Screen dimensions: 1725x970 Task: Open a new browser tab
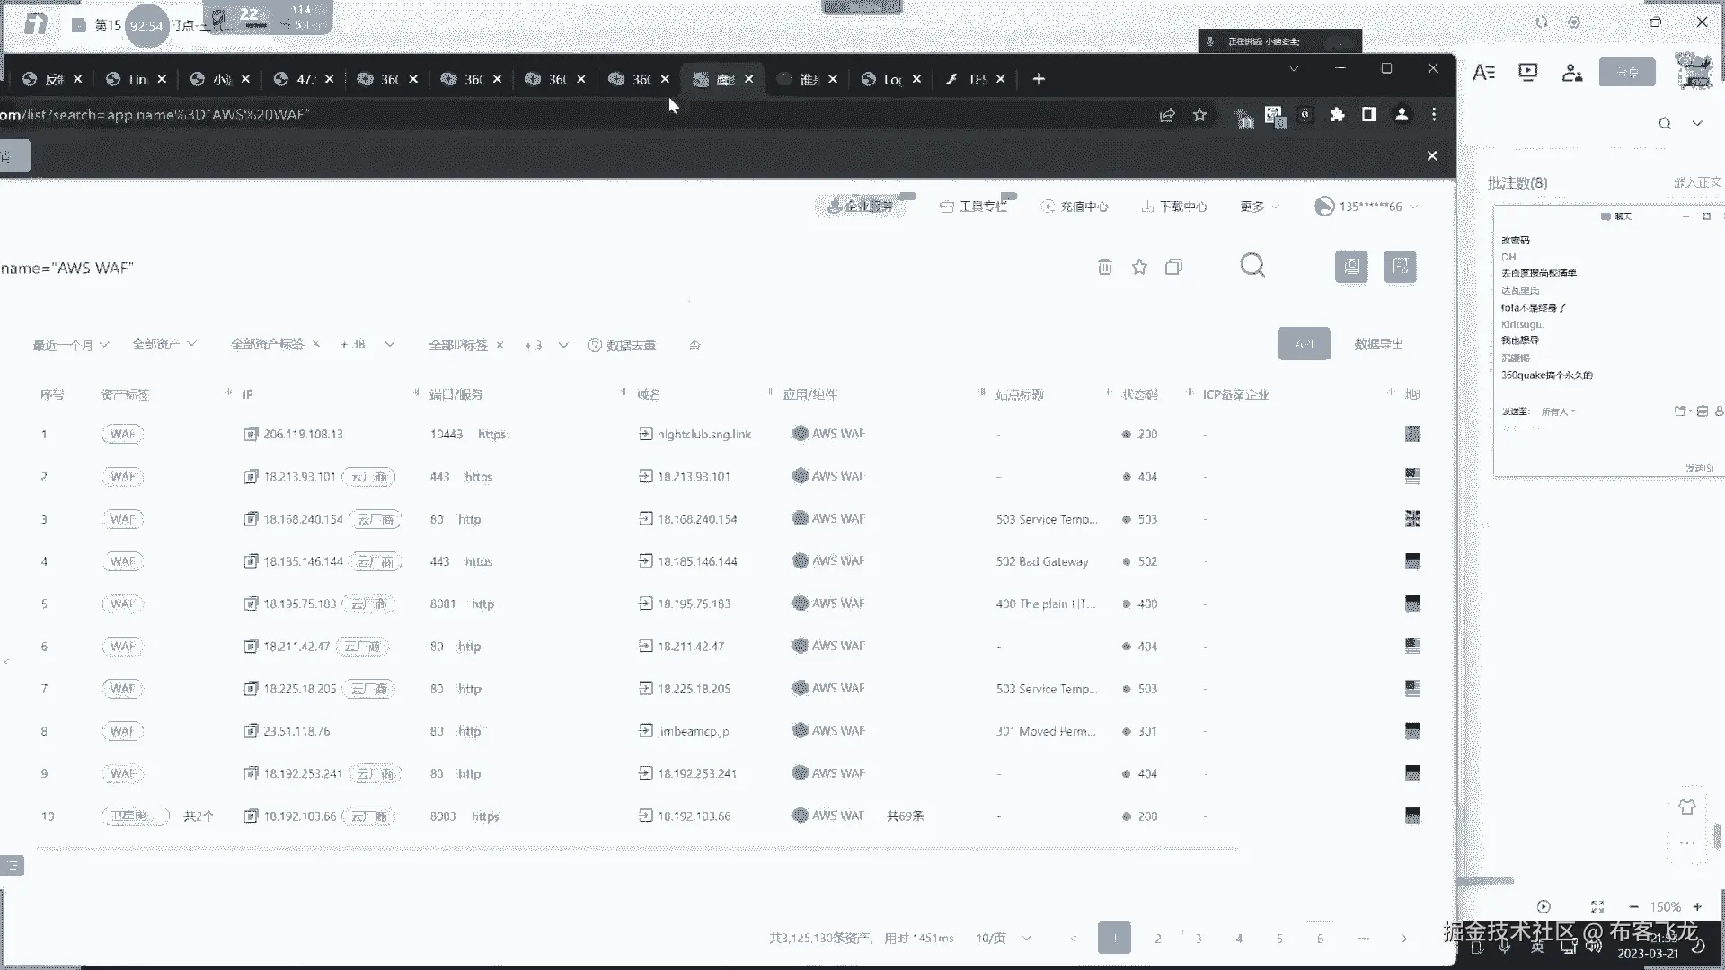1039,79
